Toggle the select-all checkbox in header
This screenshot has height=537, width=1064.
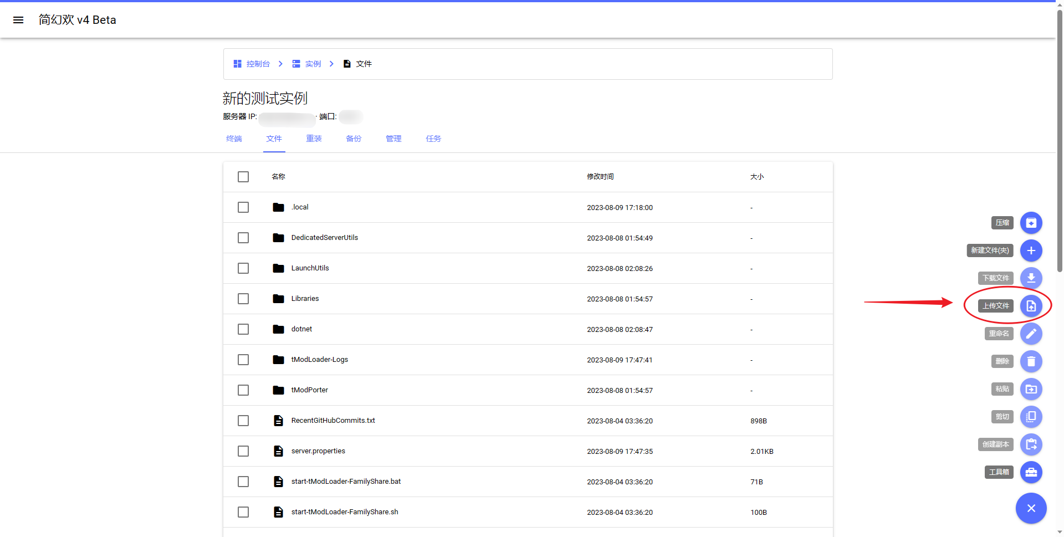[243, 177]
